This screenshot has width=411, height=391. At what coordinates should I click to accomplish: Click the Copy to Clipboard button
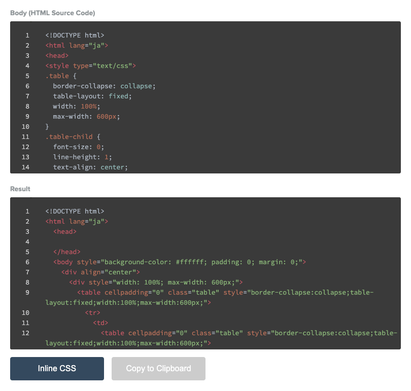158,368
